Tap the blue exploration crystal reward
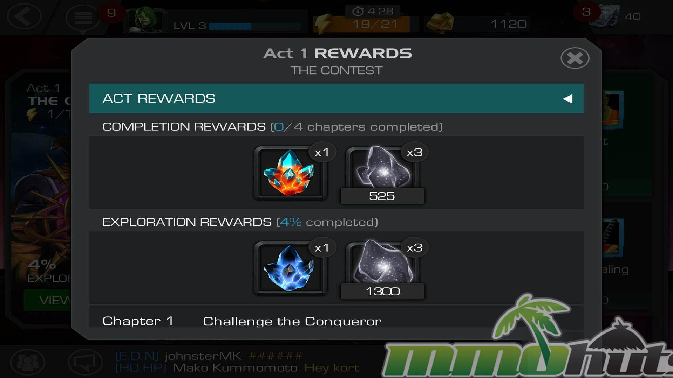Image resolution: width=673 pixels, height=378 pixels. pyautogui.click(x=290, y=268)
